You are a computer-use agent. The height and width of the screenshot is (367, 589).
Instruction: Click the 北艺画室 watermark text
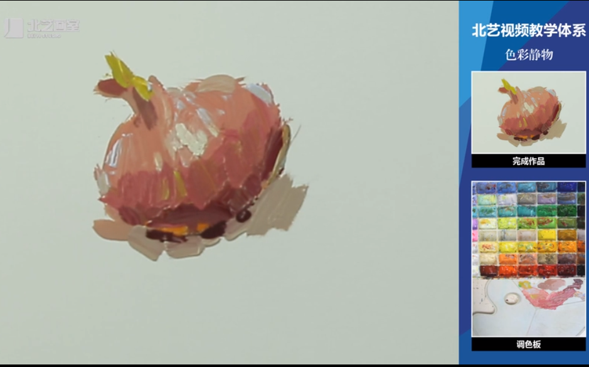[53, 27]
